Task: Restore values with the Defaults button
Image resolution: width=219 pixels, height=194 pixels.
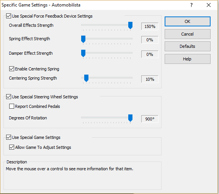Action: [188, 46]
